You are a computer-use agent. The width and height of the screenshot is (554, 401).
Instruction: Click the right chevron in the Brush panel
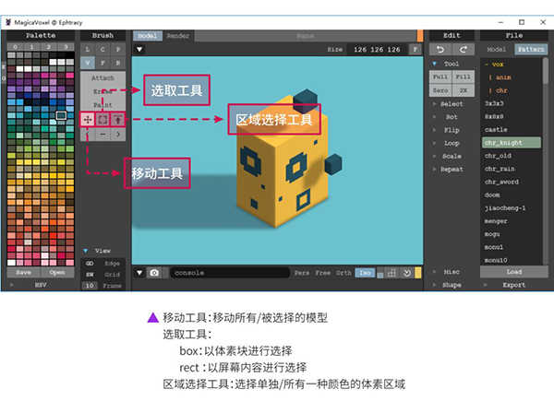(x=118, y=135)
